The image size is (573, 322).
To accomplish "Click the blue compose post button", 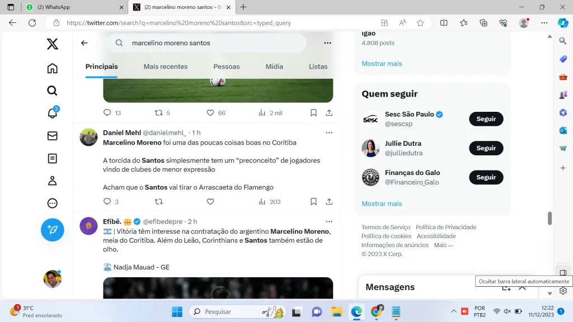I will click(x=52, y=230).
